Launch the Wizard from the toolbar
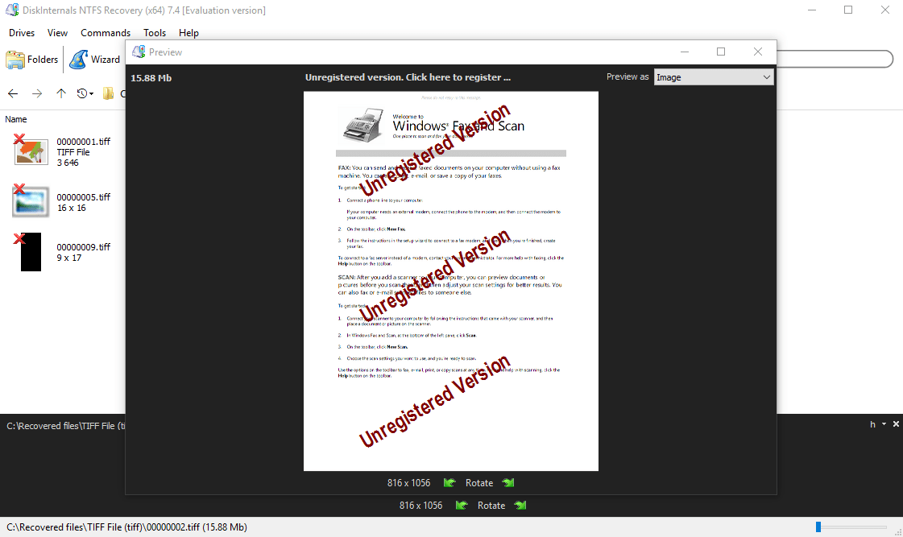The image size is (903, 537). [95, 60]
